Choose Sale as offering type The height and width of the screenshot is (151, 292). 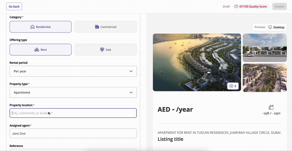(x=105, y=50)
